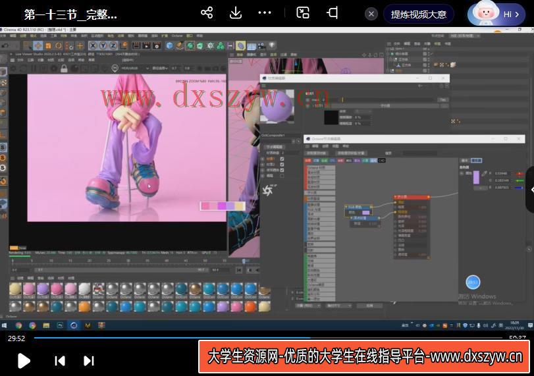Viewport: 534px width, 376px height.
Task: Open Photoshop from the Windows taskbar
Action: coord(60,325)
